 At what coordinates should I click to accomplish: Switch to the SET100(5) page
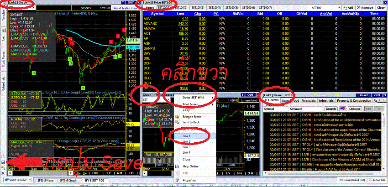pos(231,8)
